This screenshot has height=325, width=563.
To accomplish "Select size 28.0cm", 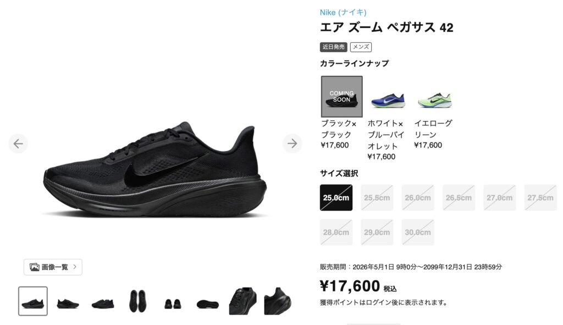I will pyautogui.click(x=336, y=233).
